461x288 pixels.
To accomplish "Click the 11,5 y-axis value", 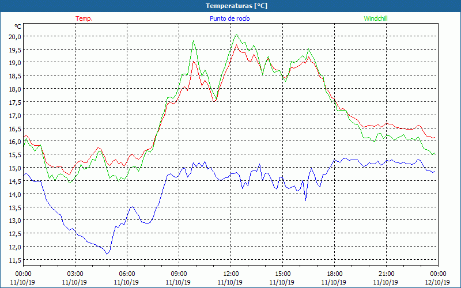I will click(x=16, y=260).
